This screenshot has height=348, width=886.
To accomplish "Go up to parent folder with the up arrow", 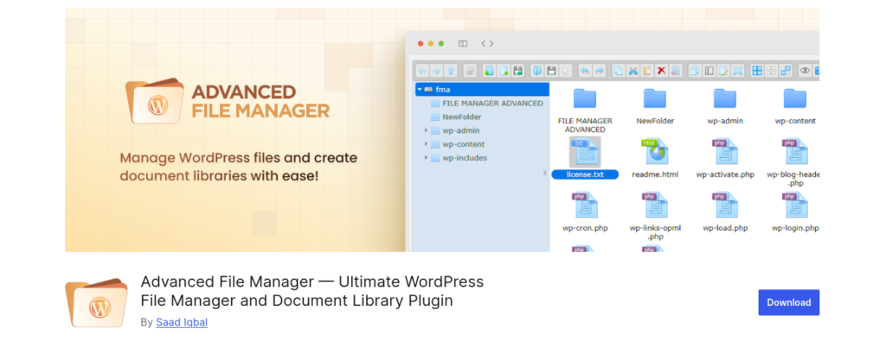I will [x=450, y=71].
